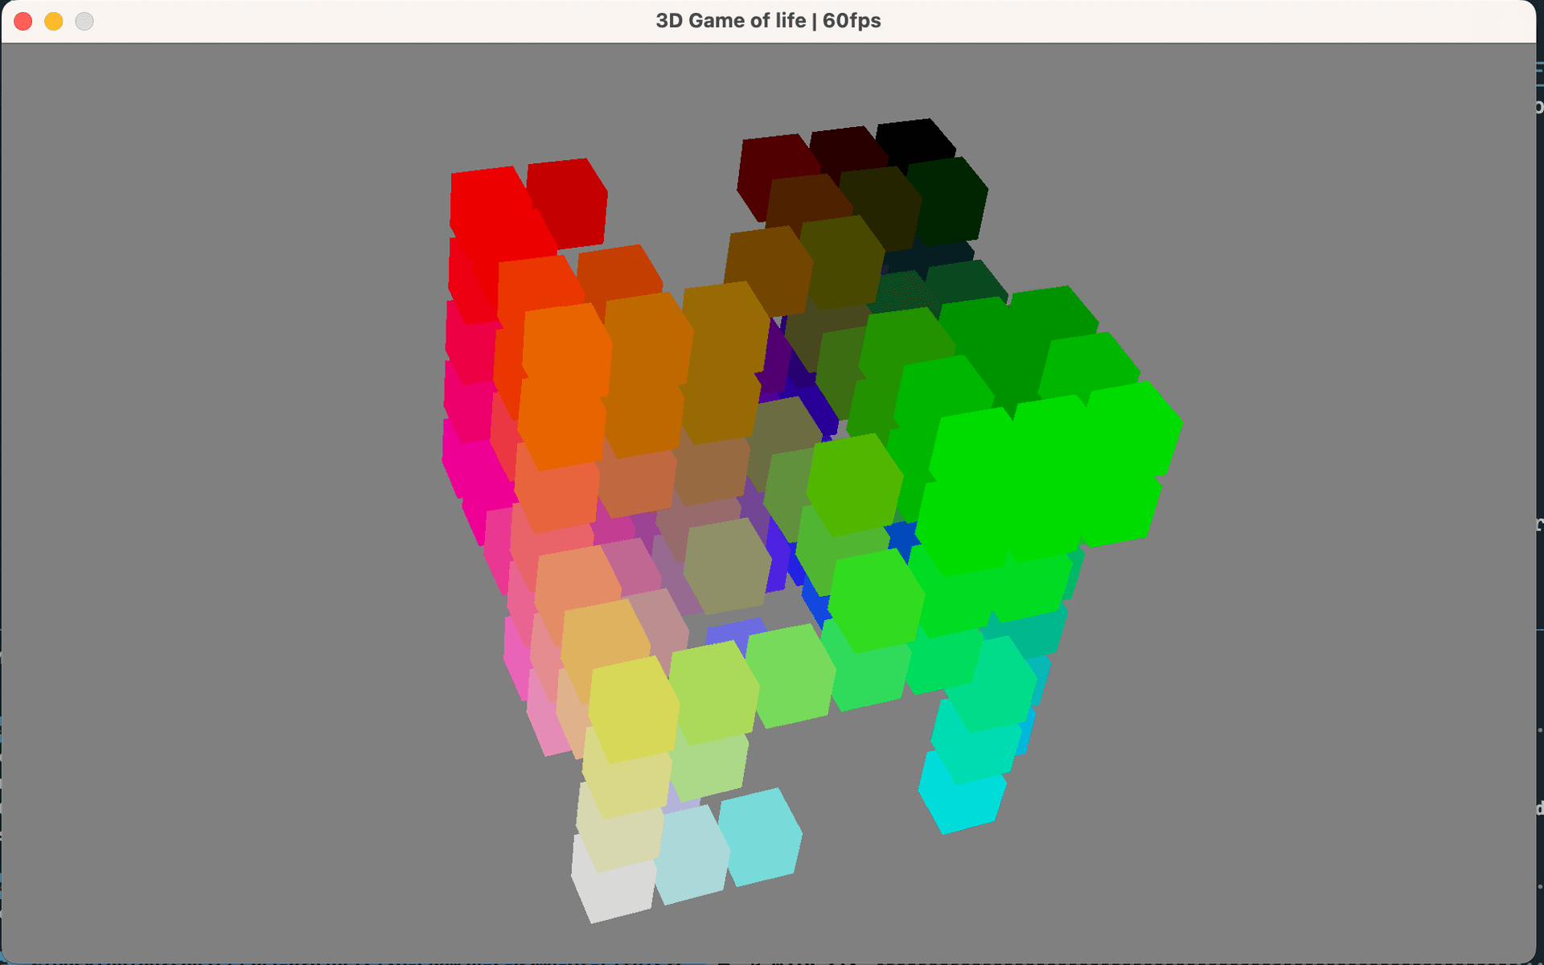This screenshot has height=965, width=1544.
Task: Click the window title '3D Game of life | 60fps'
Action: tap(768, 21)
